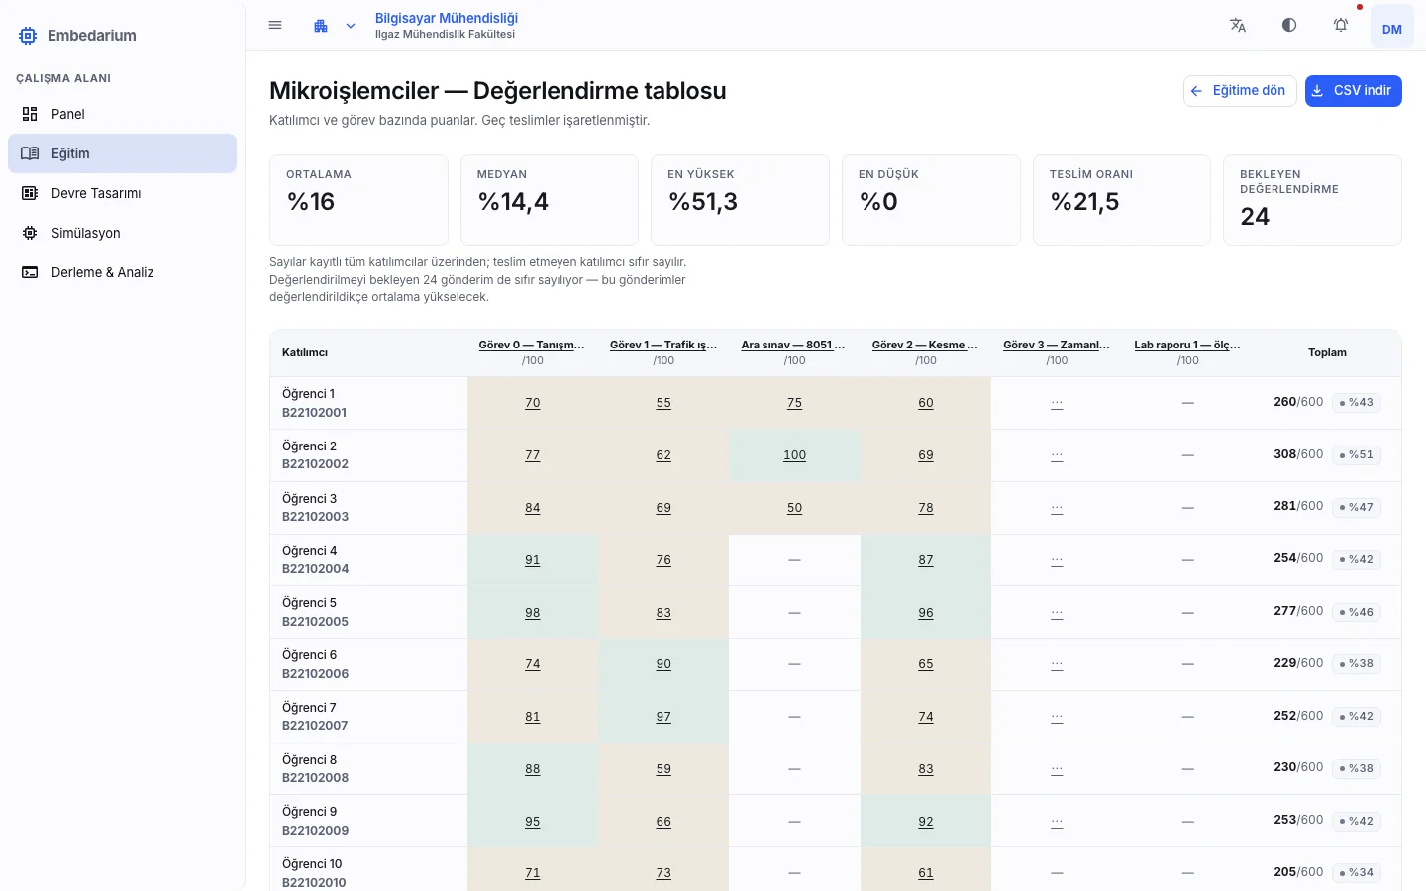This screenshot has width=1426, height=891.
Task: Click Öğrenci 2's %51 total badge
Action: click(x=1357, y=454)
